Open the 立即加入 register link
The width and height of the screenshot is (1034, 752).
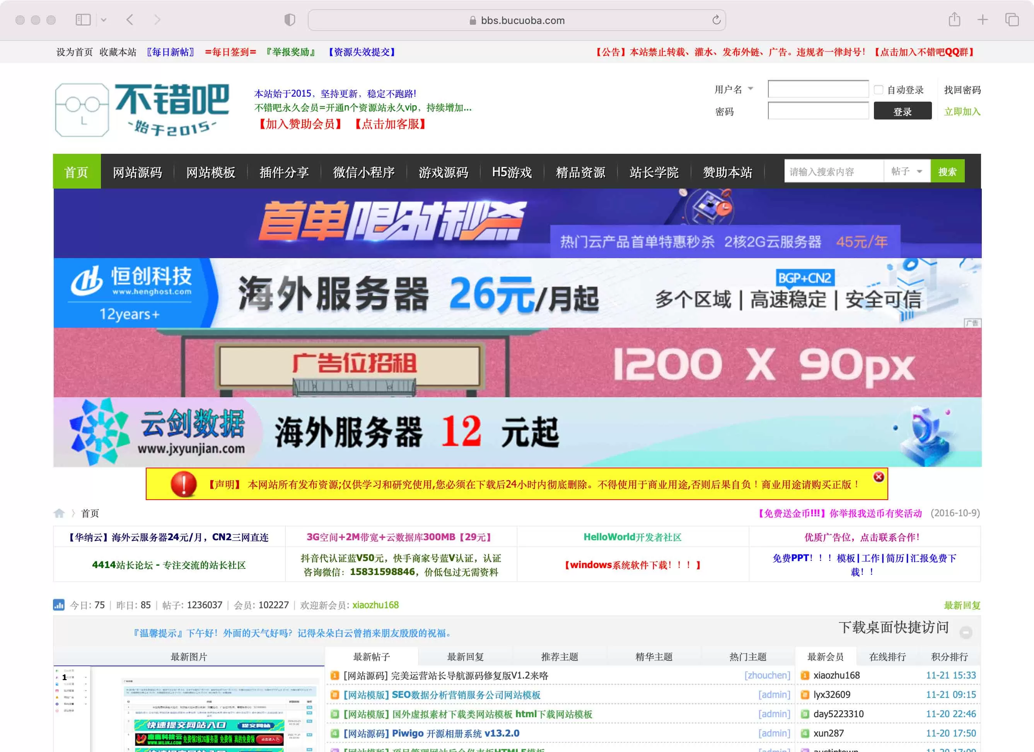(x=962, y=112)
